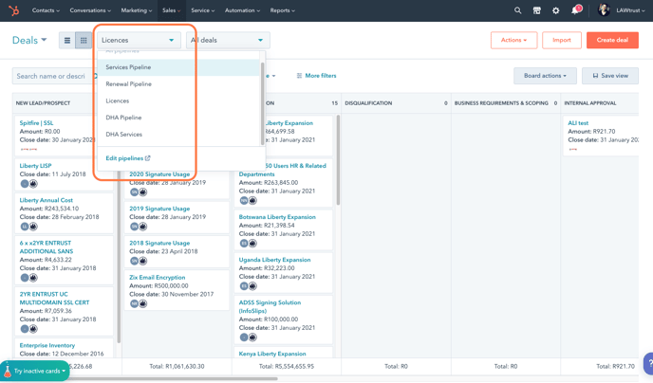Image resolution: width=653 pixels, height=383 pixels.
Task: Click the third column vertical scrollbar
Action: click(x=338, y=160)
